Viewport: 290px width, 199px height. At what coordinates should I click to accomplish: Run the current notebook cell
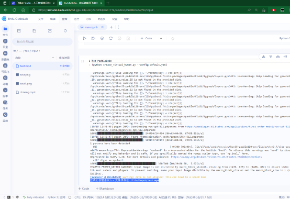click(84, 38)
